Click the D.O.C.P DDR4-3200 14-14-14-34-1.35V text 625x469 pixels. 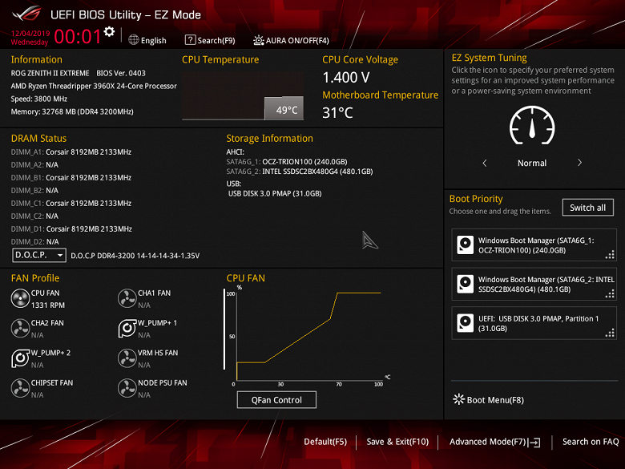tap(135, 256)
